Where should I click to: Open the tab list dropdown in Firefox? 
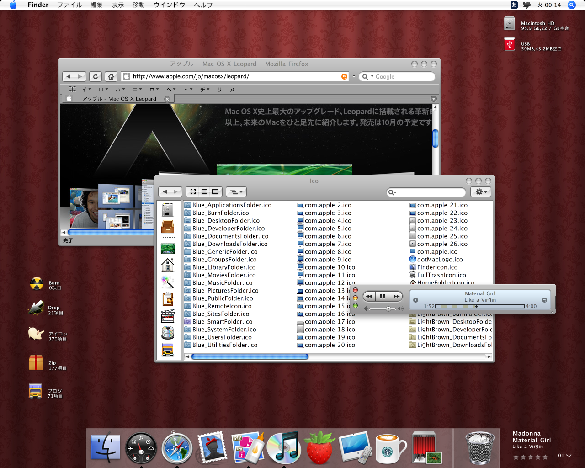[434, 99]
